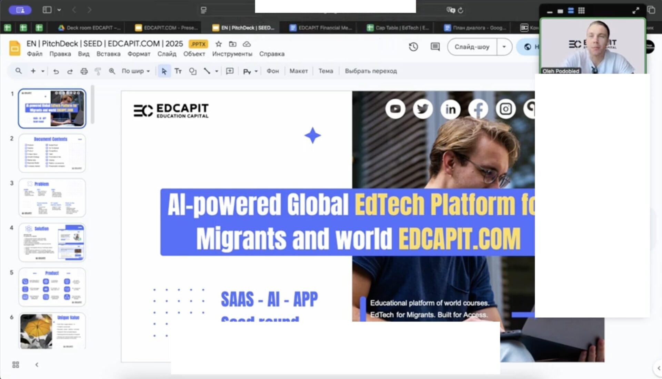
Task: Click the Тема theme button
Action: pos(325,71)
